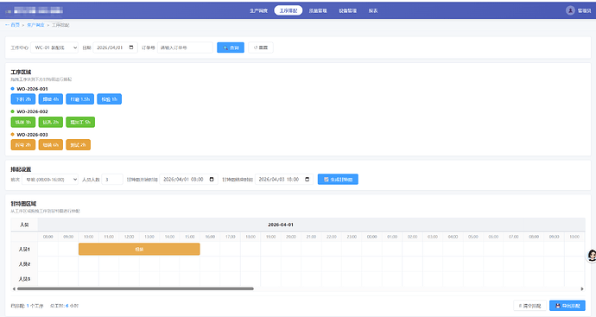
Task: Open the 设备管理 nav tab
Action: [x=348, y=10]
